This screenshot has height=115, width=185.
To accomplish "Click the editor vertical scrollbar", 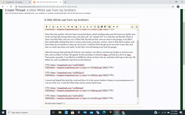I will coord(138,69).
